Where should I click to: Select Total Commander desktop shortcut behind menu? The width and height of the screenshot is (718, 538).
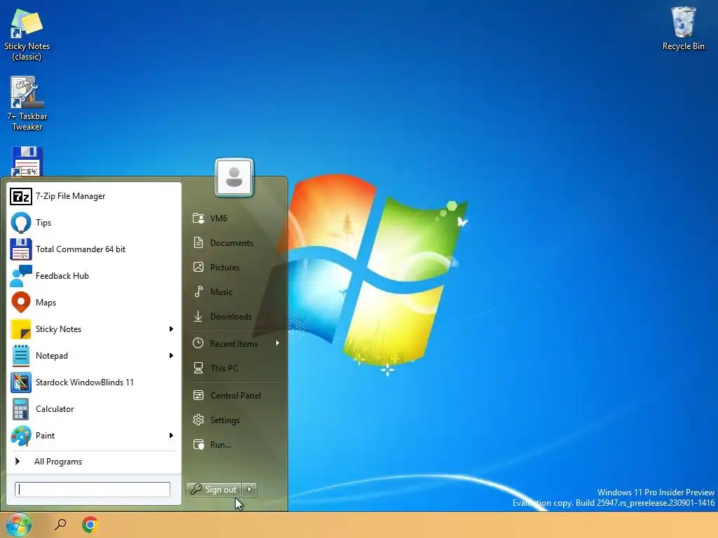click(27, 161)
